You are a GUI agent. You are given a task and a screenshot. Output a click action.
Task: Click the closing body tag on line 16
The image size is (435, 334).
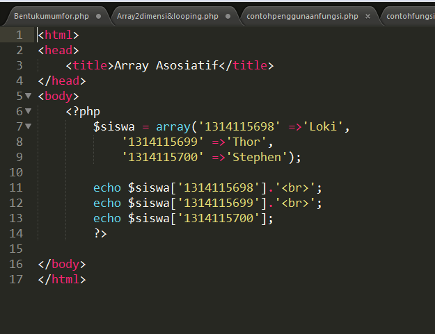(x=62, y=265)
